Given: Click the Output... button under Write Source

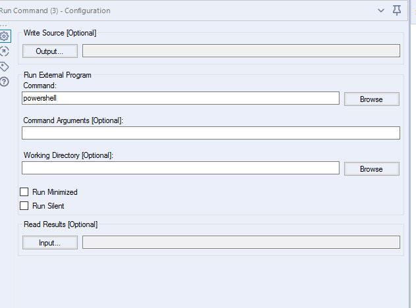Looking at the screenshot, I should (x=50, y=51).
